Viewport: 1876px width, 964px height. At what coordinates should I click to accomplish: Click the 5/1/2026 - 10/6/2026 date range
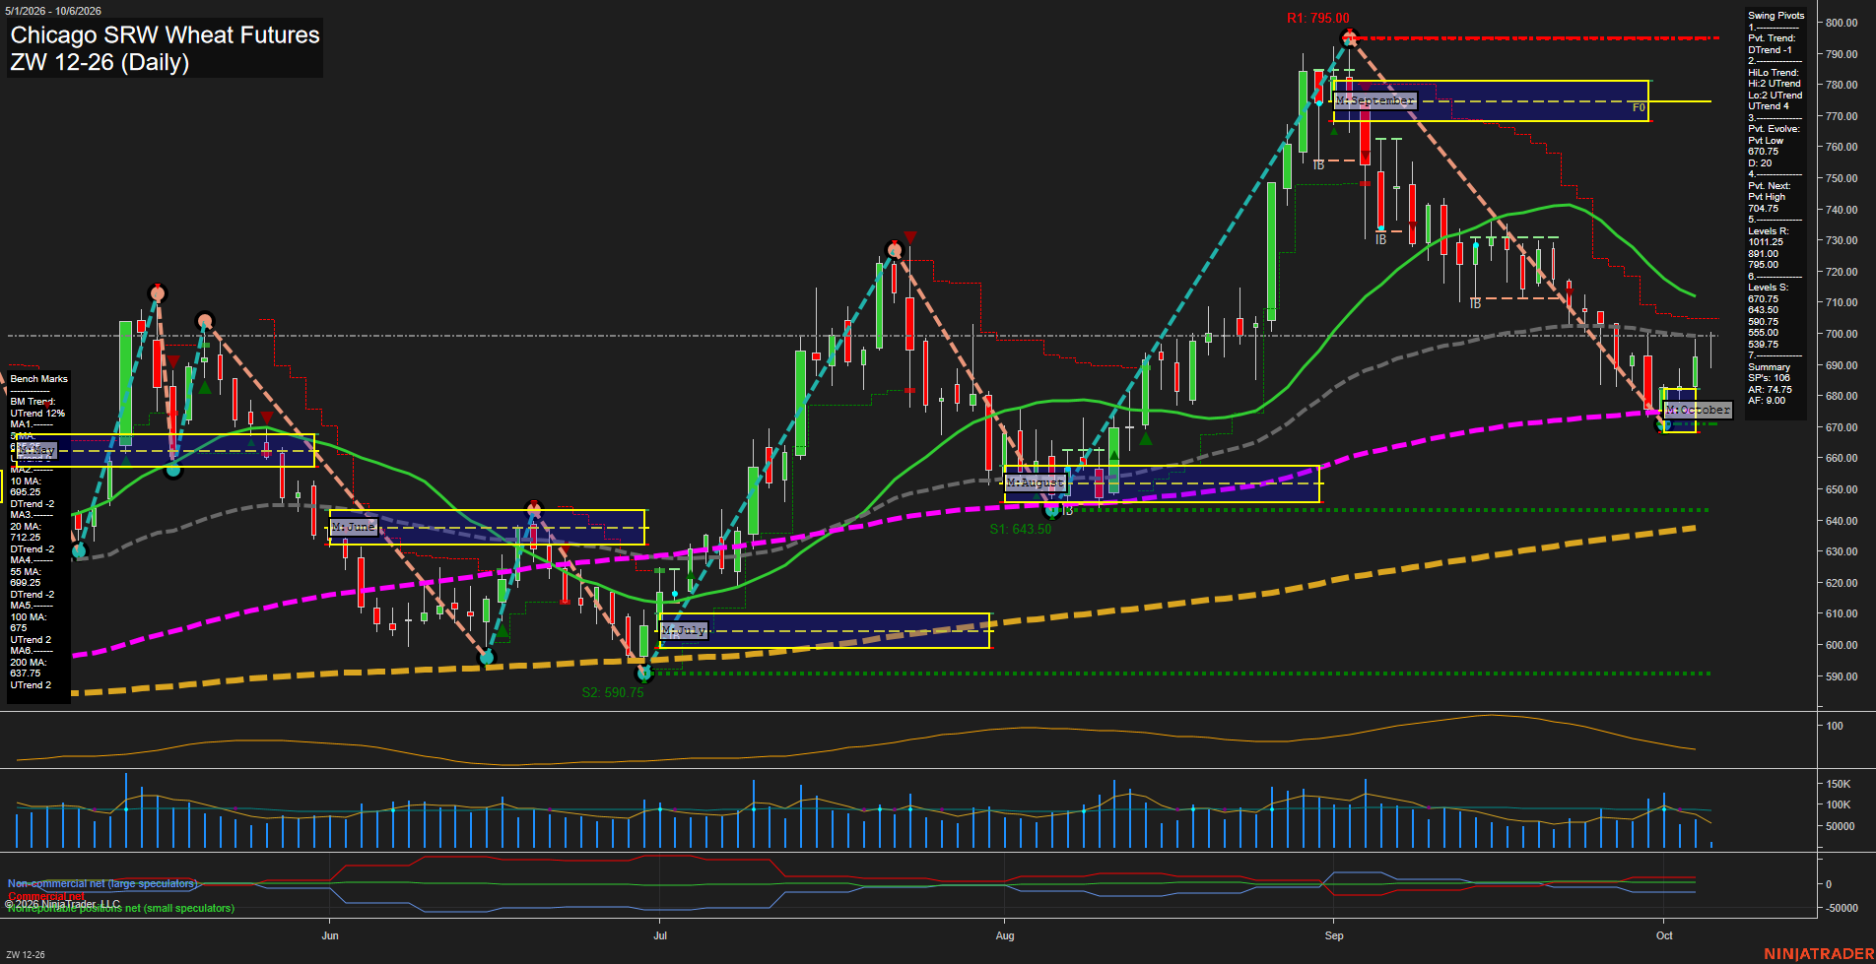(x=52, y=11)
